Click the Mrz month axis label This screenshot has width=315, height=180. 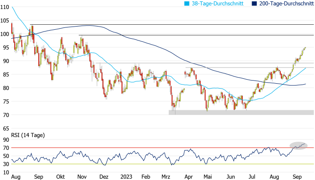(166, 177)
